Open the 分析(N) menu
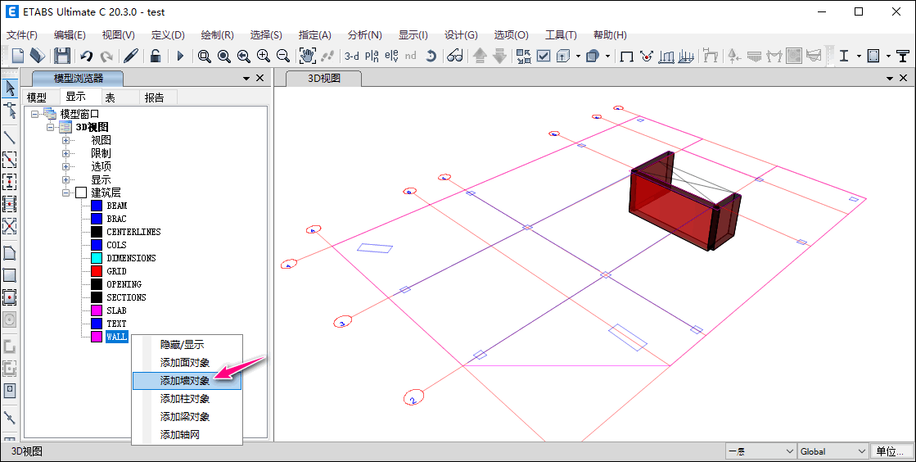 coord(364,35)
